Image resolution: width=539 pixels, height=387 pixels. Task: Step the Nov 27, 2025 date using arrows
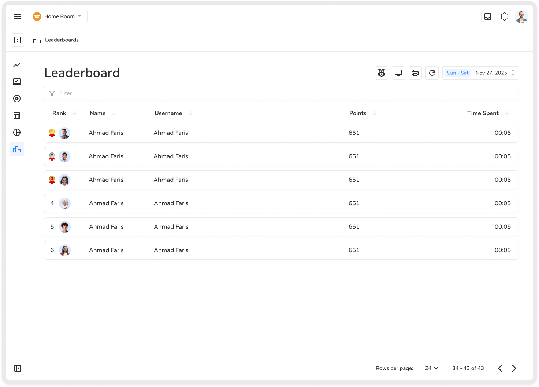(x=513, y=73)
